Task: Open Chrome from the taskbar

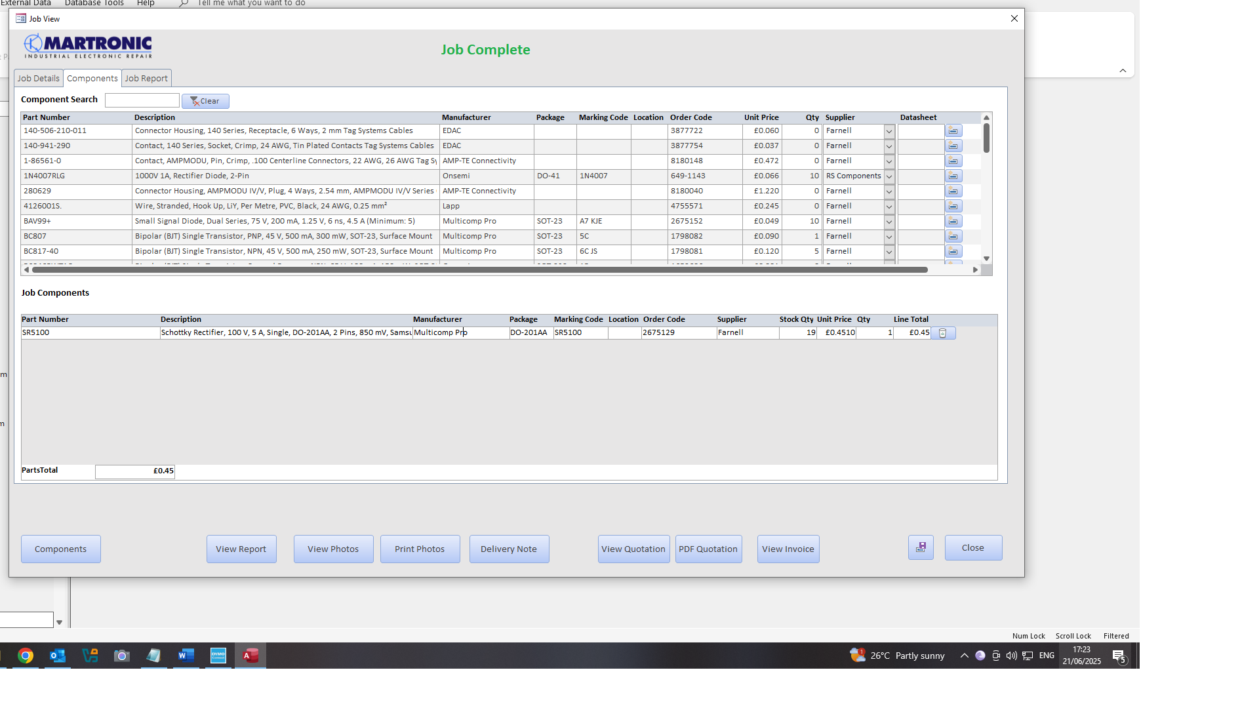Action: point(26,656)
